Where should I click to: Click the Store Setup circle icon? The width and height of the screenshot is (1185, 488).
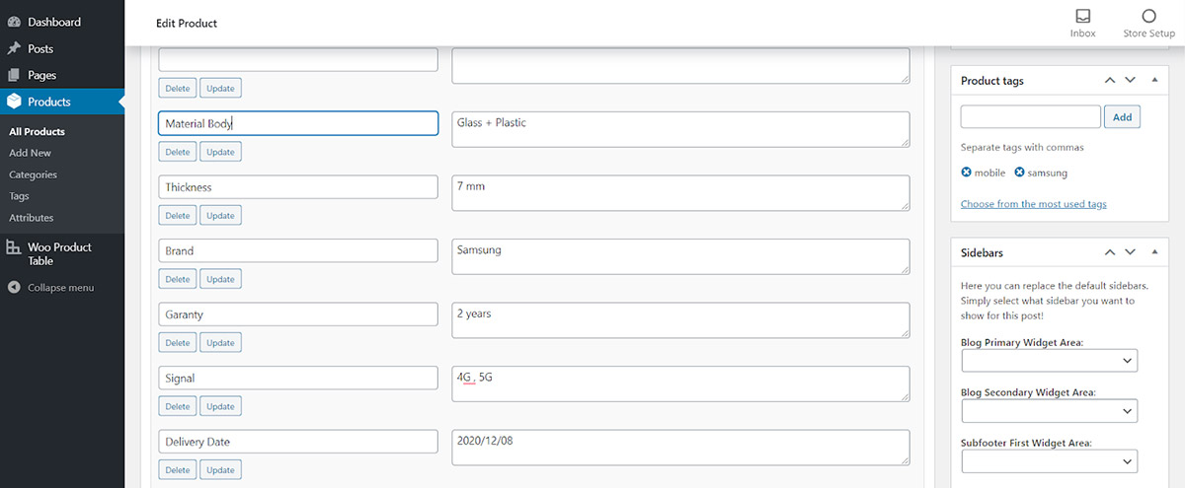point(1148,17)
